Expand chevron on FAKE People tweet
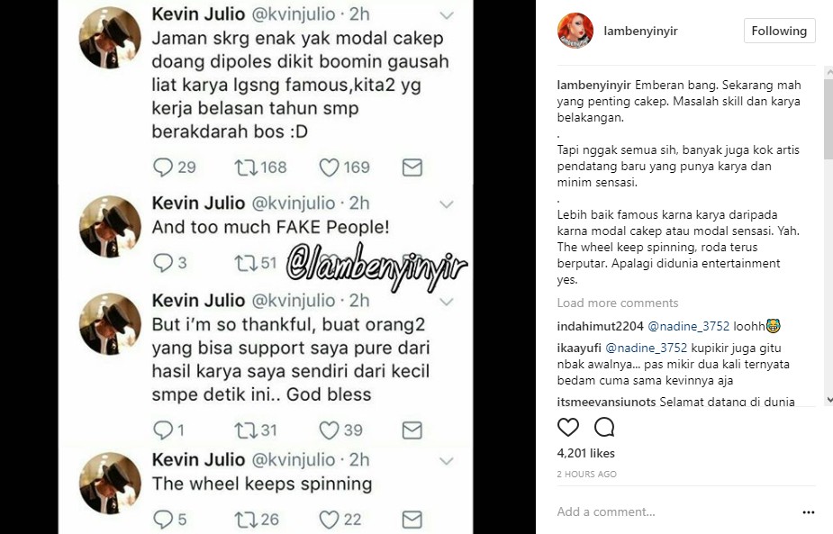 [x=447, y=204]
